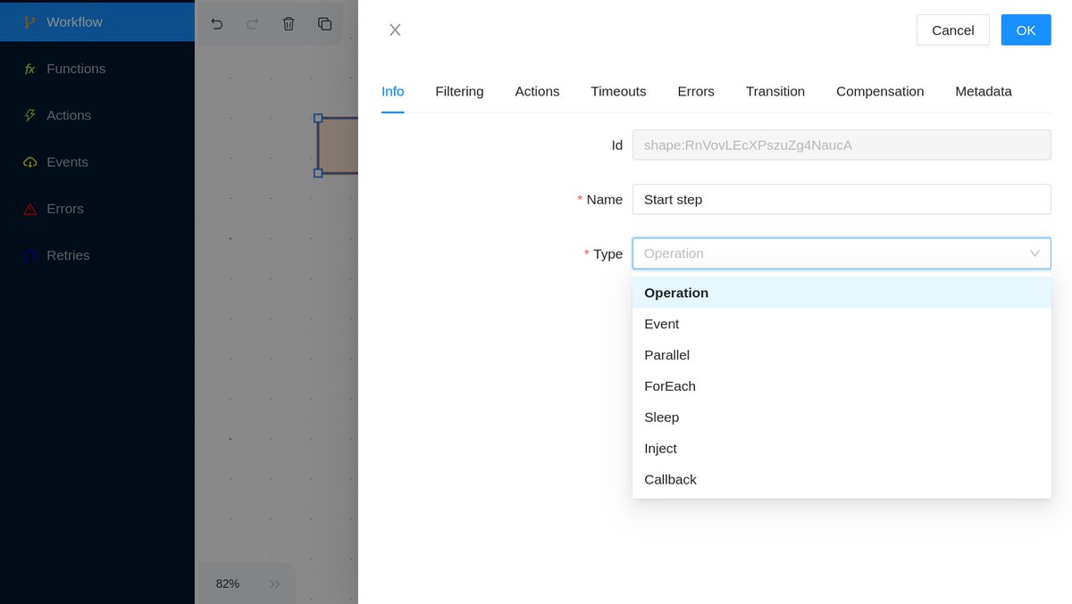Open Events label in the sidebar
Image resolution: width=1072 pixels, height=604 pixels.
(x=67, y=162)
